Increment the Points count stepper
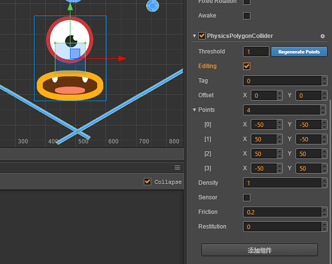 coord(323,107)
